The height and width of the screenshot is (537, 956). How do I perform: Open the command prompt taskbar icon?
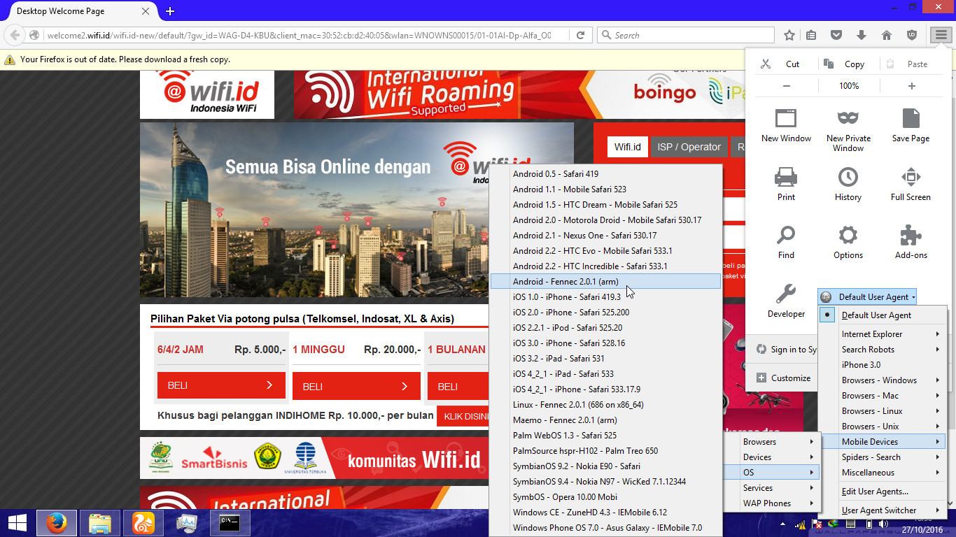230,523
